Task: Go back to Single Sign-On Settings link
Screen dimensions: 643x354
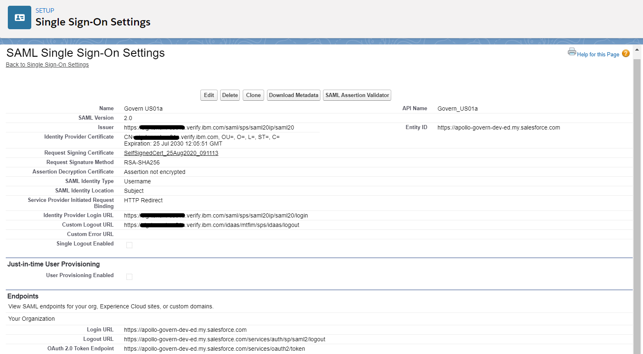Action: click(47, 65)
